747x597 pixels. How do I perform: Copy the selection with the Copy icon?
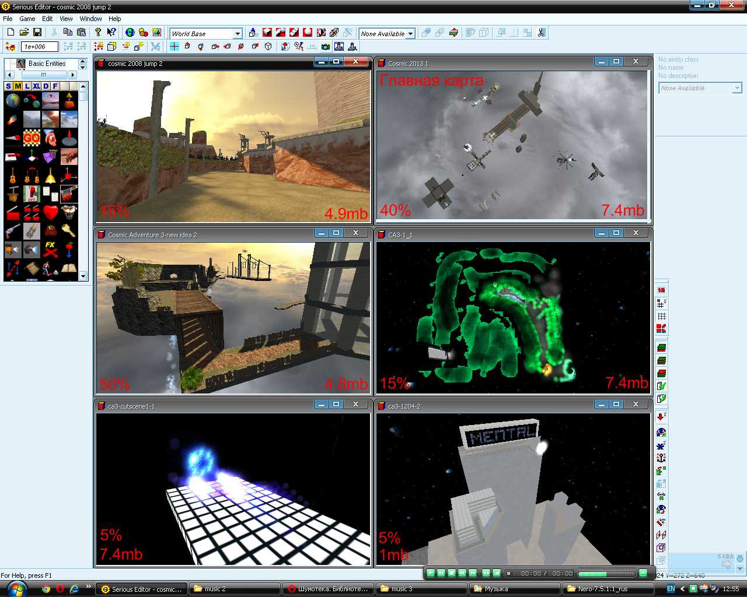coord(68,33)
